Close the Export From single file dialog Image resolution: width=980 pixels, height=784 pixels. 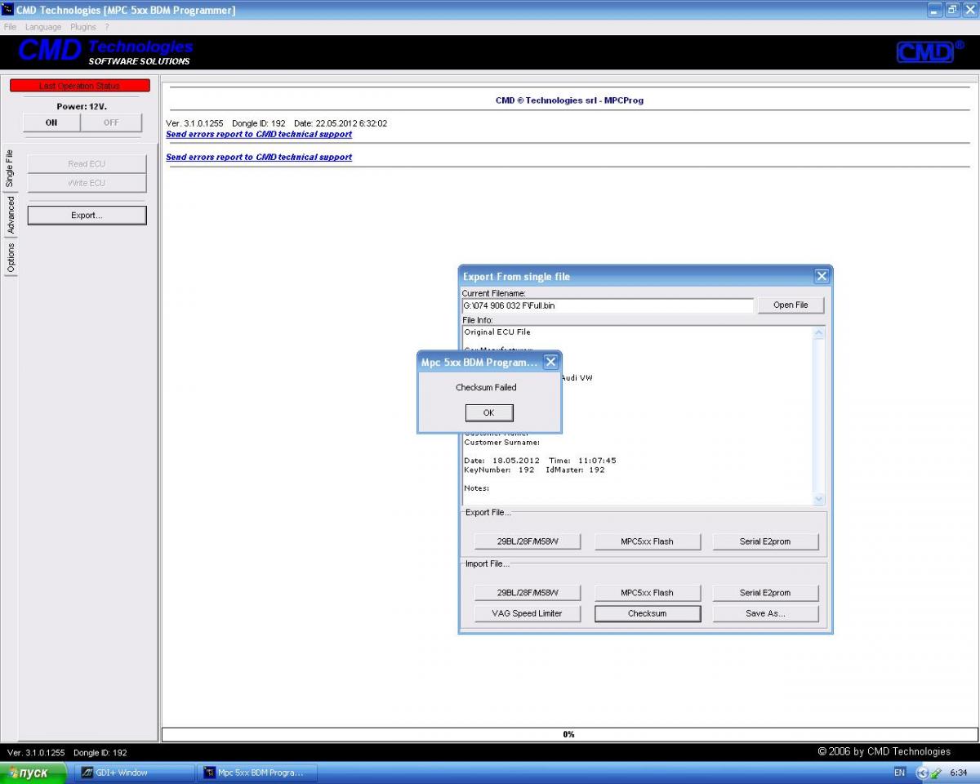822,276
